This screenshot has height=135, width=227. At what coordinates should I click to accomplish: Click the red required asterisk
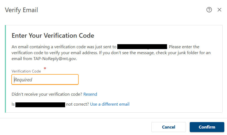pyautogui.click(x=45, y=69)
